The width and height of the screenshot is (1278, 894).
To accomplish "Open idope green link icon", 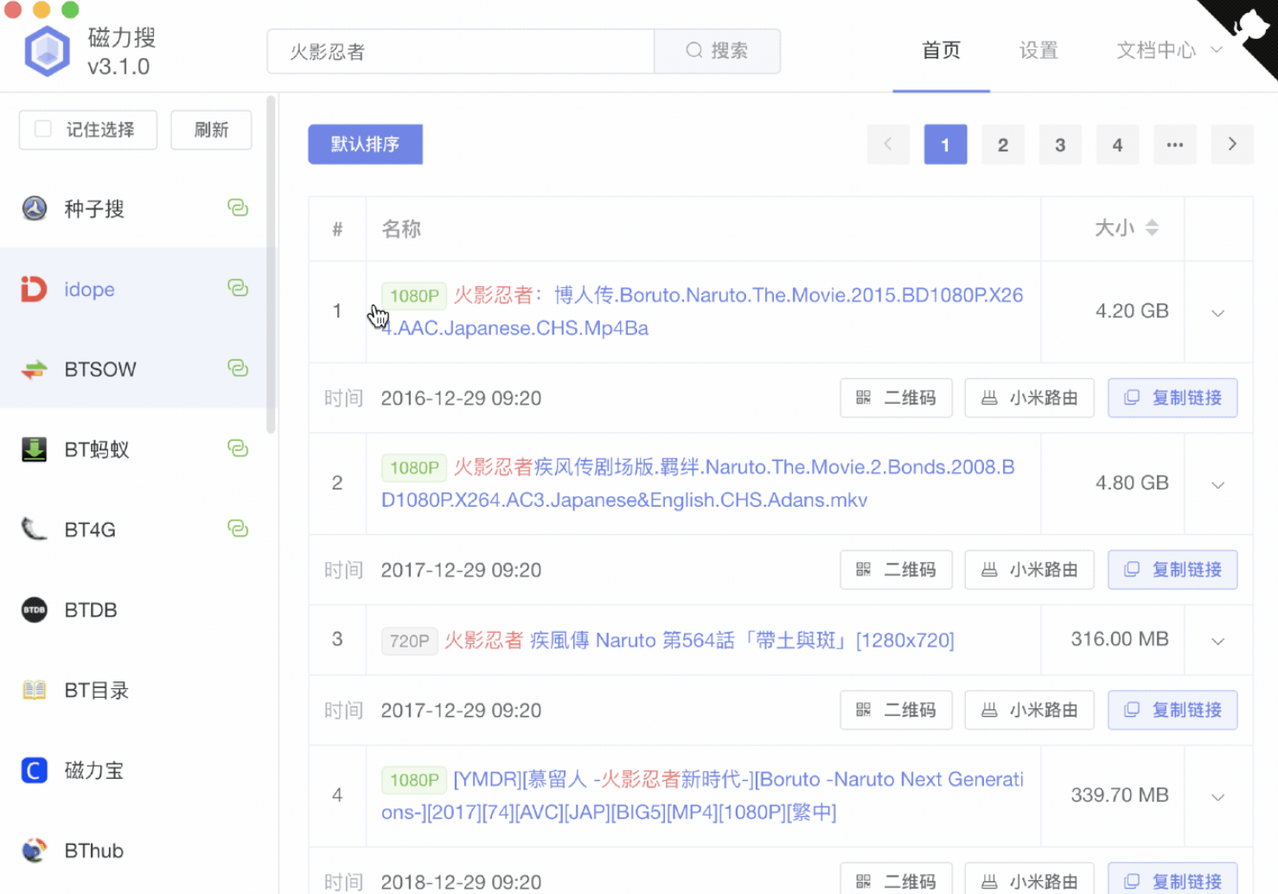I will coord(238,288).
